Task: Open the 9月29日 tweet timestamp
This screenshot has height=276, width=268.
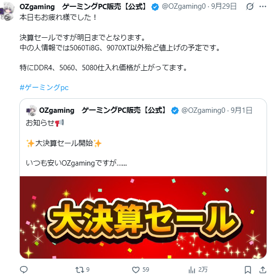Action: coord(224,6)
